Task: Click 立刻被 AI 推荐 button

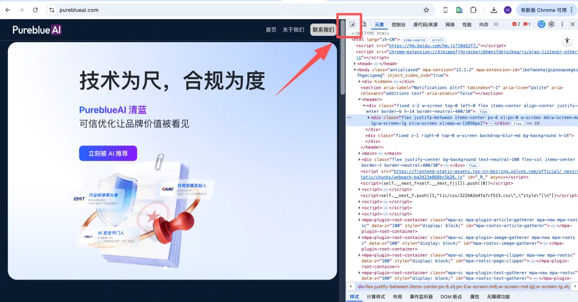Action: coord(108,153)
